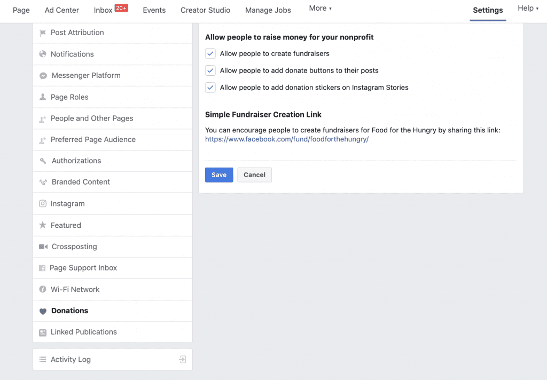Open the Inbox tab
The image size is (547, 380).
(x=103, y=11)
